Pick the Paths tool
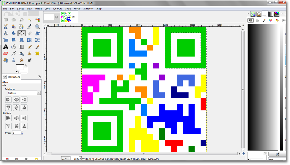The height and width of the screenshot is (165, 290). click(x=21, y=27)
